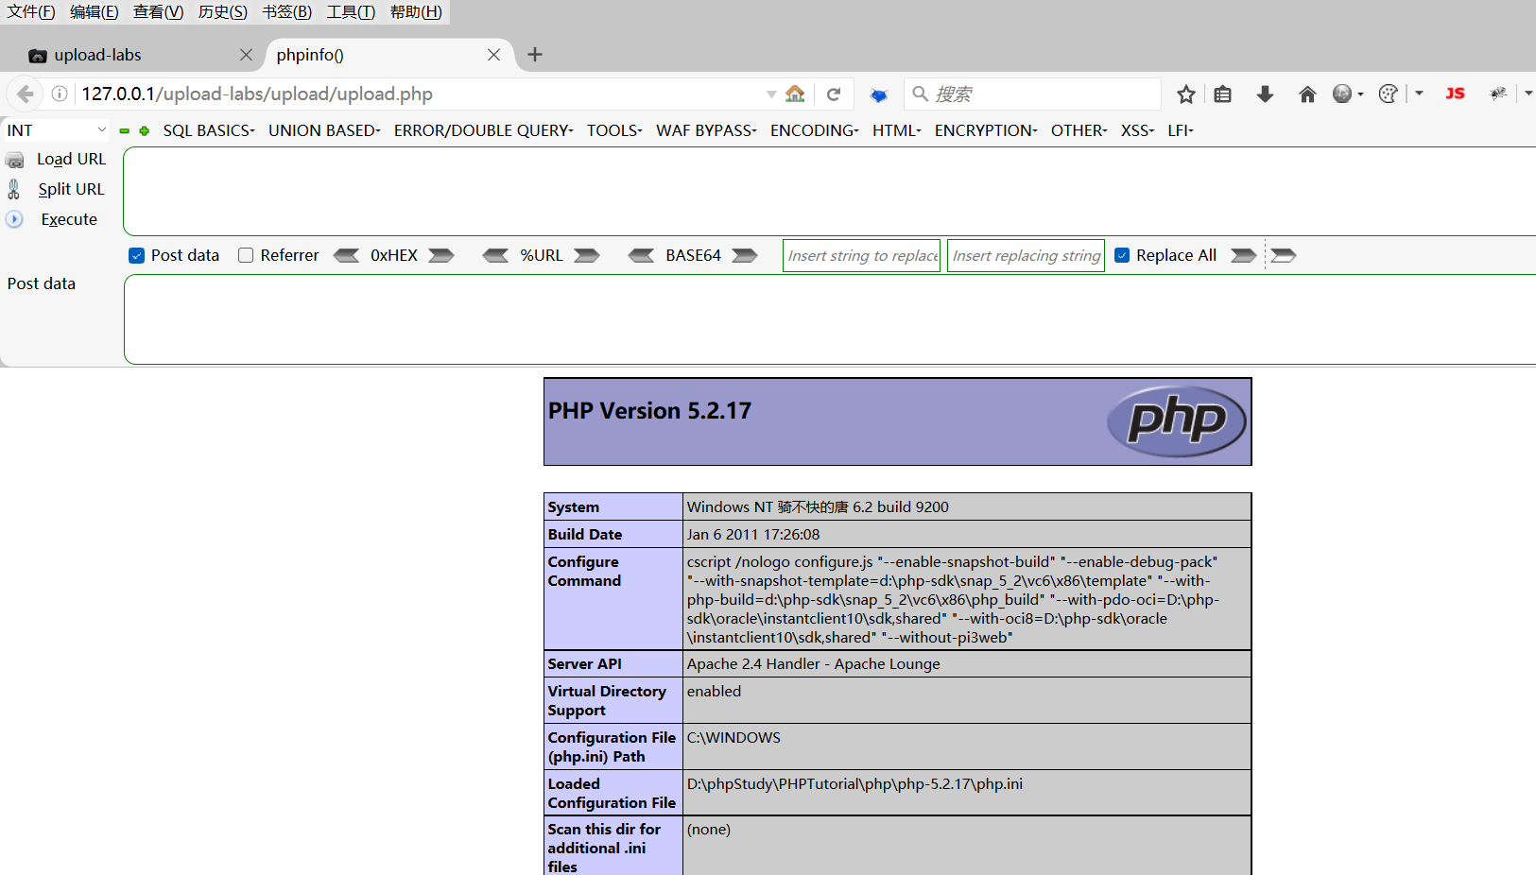Click the home-shaped icon in address bar

click(x=795, y=94)
